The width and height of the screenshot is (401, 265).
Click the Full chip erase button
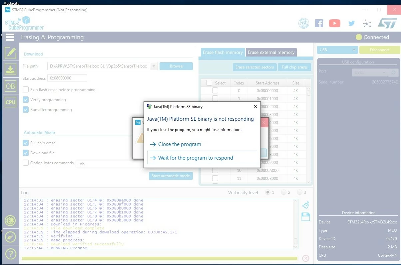pyautogui.click(x=294, y=67)
